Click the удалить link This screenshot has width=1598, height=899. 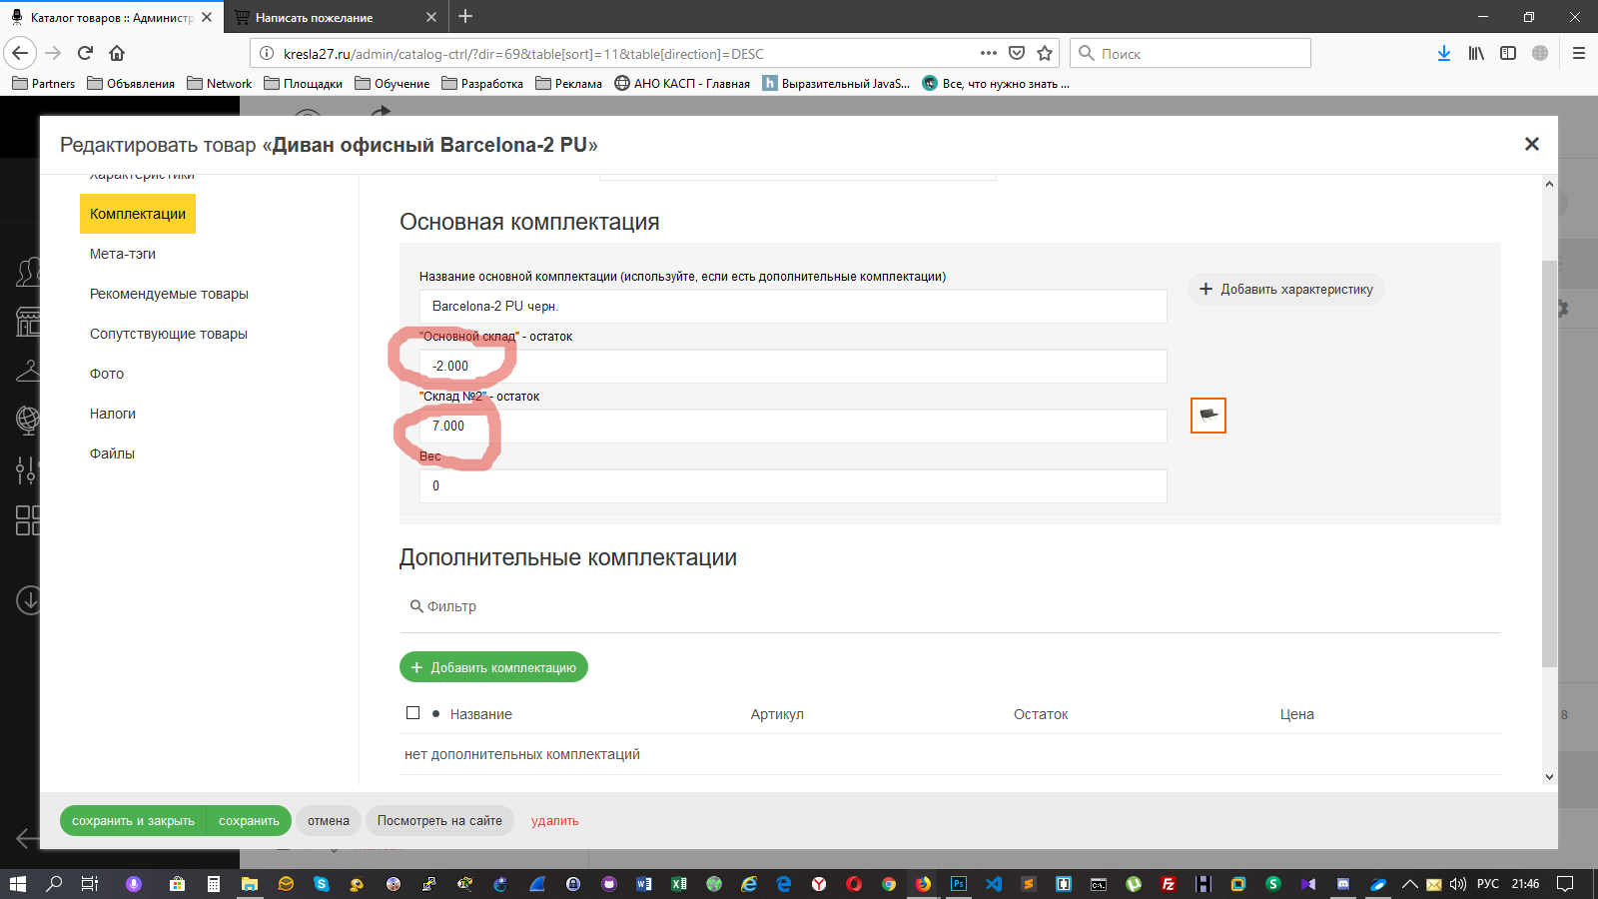point(554,821)
